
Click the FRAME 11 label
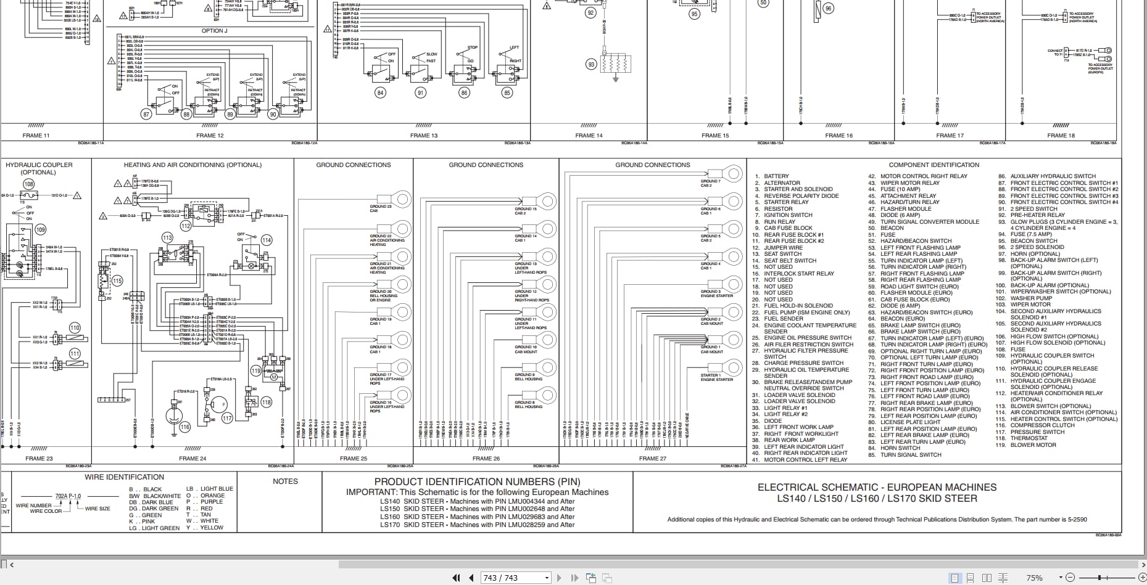point(36,136)
